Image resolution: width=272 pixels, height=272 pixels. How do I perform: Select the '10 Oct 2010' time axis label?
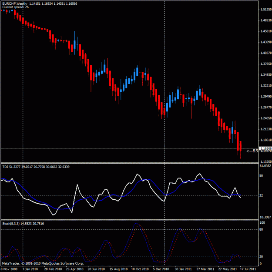pos(140,269)
